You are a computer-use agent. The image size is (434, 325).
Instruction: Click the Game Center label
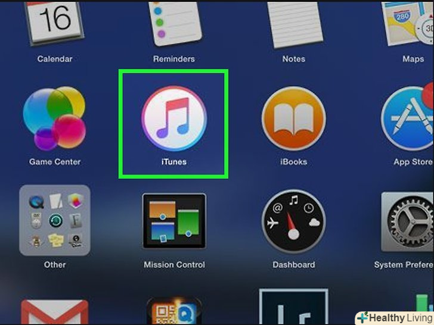[x=55, y=162]
